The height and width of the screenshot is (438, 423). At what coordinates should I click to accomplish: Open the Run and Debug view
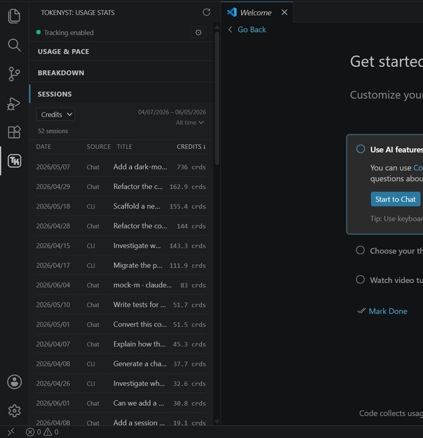click(x=14, y=103)
